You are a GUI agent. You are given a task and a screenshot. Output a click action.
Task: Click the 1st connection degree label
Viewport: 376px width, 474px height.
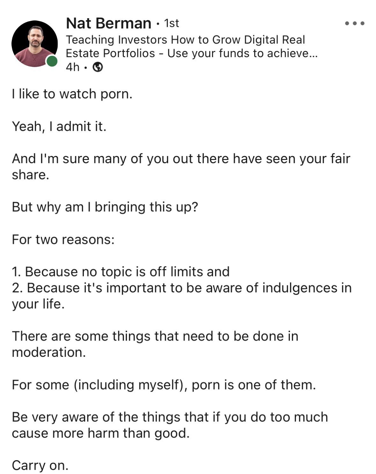tap(171, 23)
